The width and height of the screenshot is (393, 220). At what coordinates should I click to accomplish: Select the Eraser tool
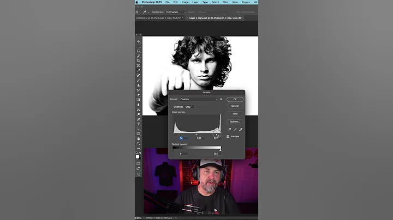coord(138,95)
